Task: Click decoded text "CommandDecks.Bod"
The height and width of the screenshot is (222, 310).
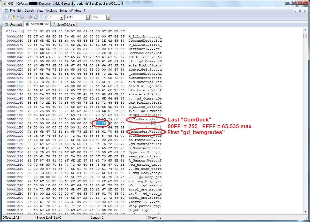Action: click(145, 41)
